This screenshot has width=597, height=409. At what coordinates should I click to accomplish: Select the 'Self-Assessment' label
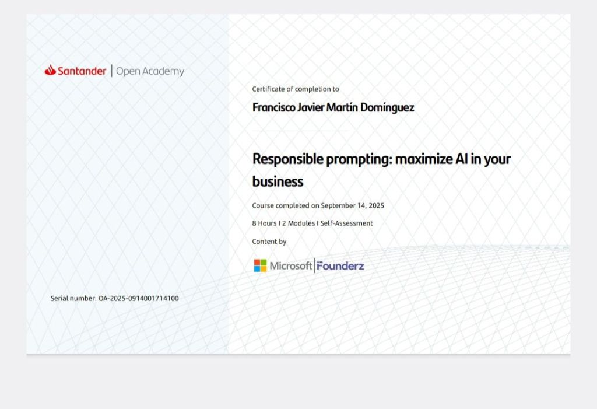point(346,223)
